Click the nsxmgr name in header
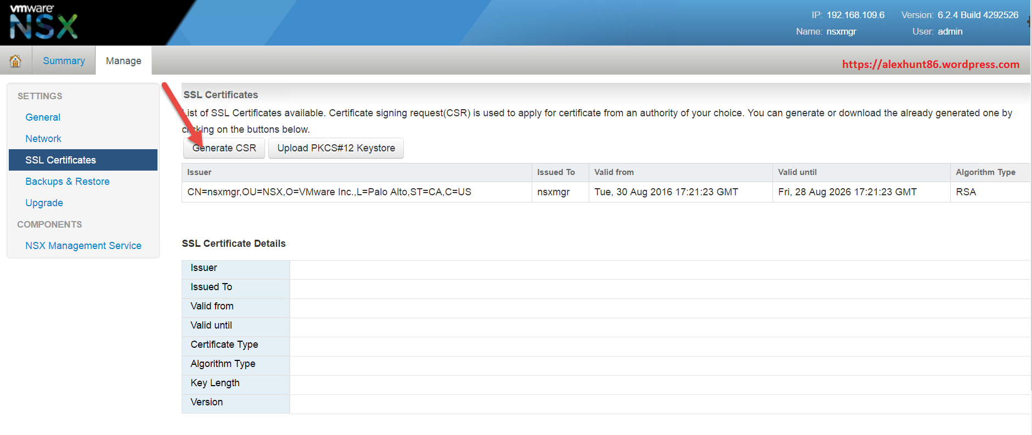The height and width of the screenshot is (435, 1032). pyautogui.click(x=841, y=31)
